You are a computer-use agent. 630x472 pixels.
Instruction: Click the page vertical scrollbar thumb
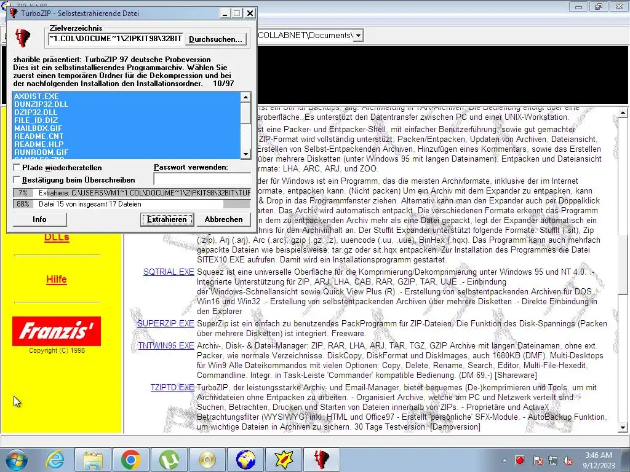pyautogui.click(x=623, y=264)
